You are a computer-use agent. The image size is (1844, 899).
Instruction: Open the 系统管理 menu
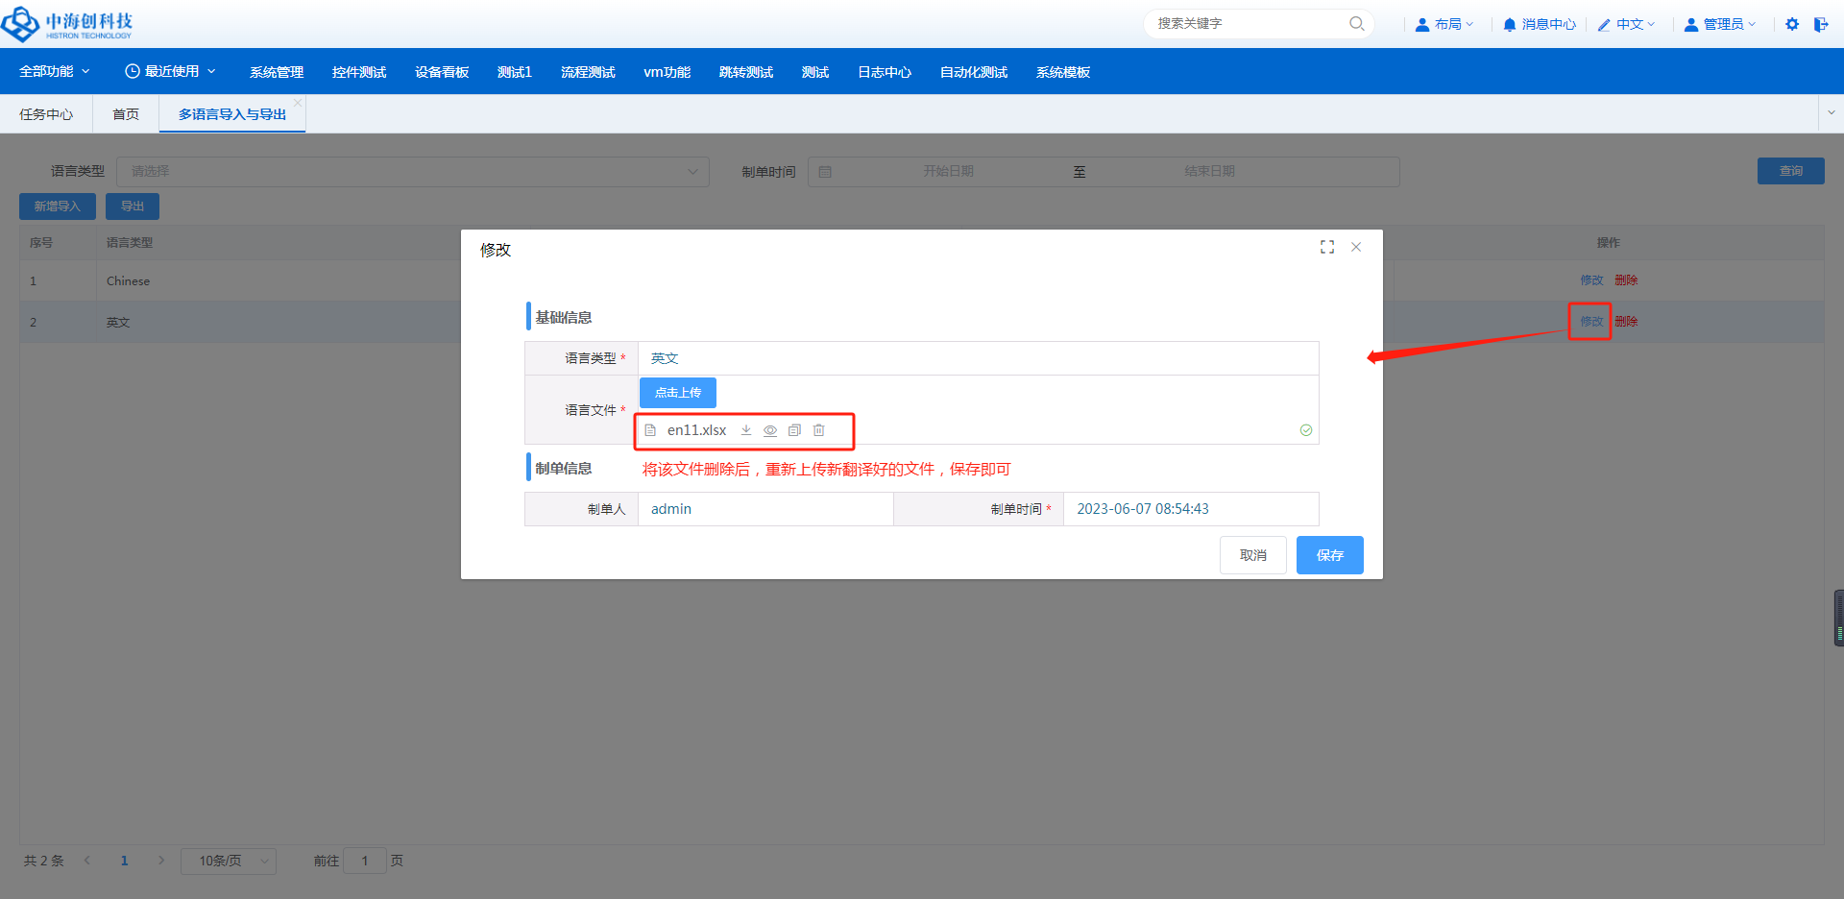[x=277, y=72]
